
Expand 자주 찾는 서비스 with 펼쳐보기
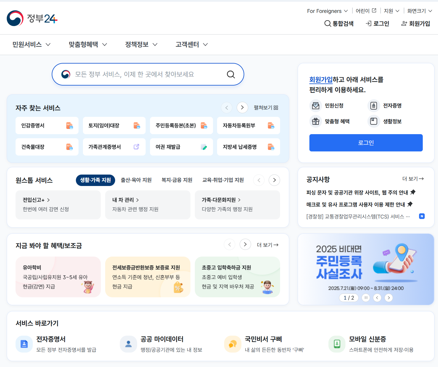(x=265, y=107)
